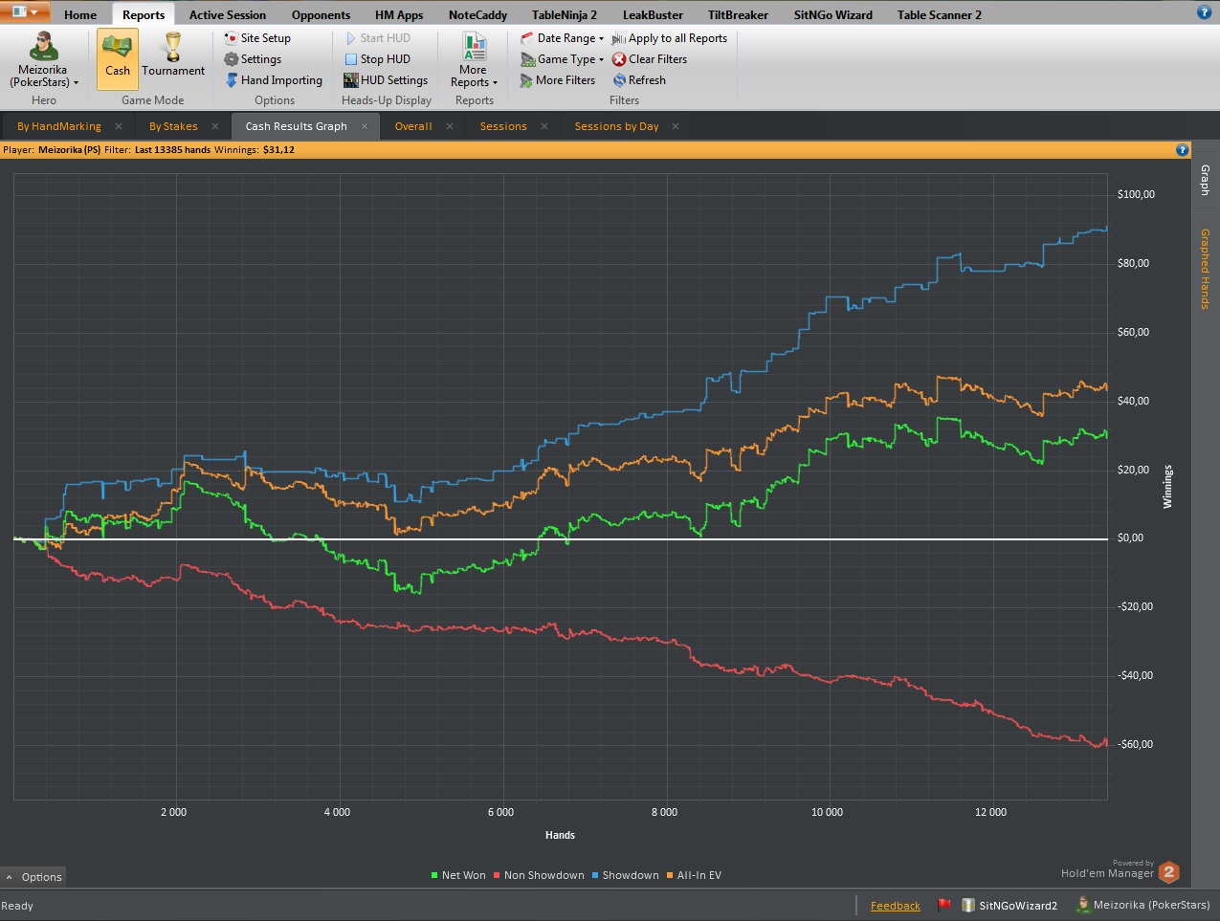This screenshot has height=921, width=1220.
Task: Select the Graph side tab
Action: [x=1205, y=180]
